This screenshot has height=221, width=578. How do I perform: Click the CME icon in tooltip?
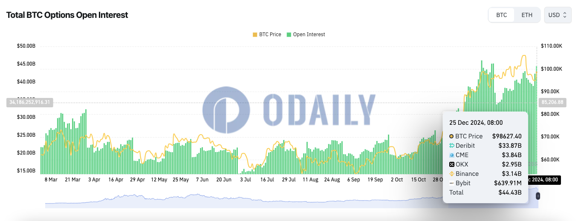451,155
